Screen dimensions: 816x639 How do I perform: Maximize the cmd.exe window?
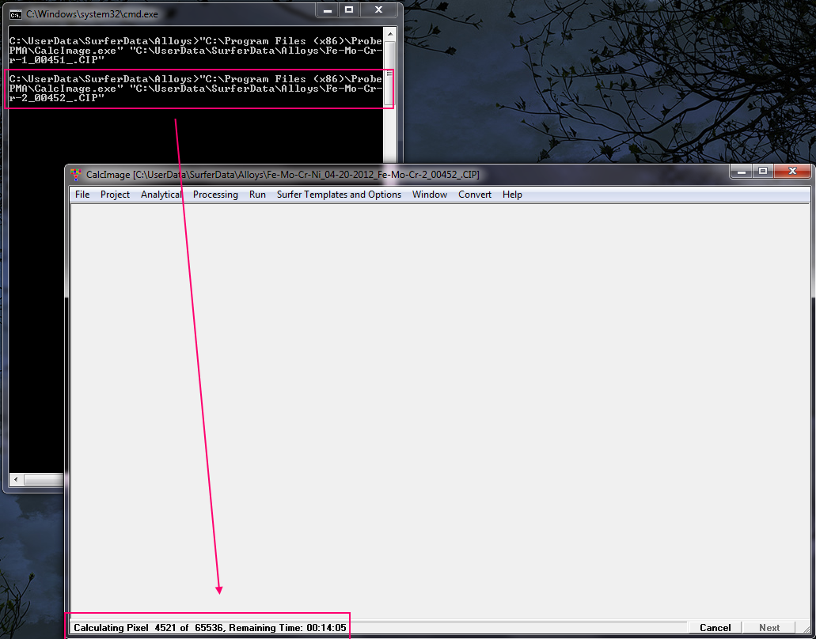[348, 10]
